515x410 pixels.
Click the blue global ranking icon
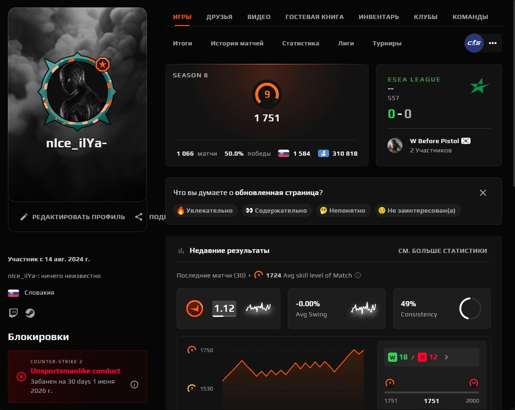(324, 153)
